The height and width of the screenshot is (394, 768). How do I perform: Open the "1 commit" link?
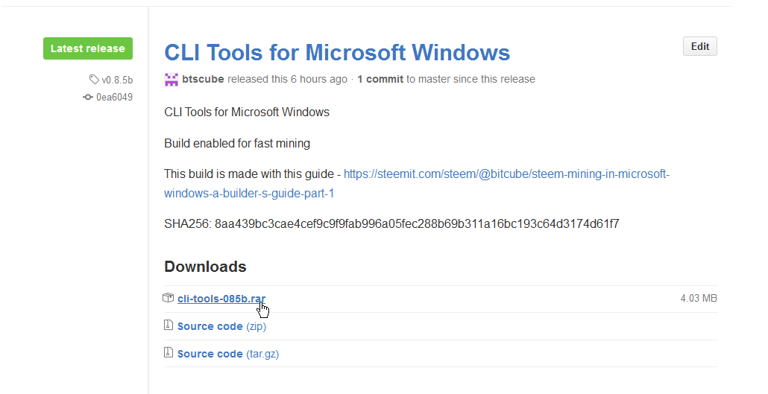coord(380,79)
